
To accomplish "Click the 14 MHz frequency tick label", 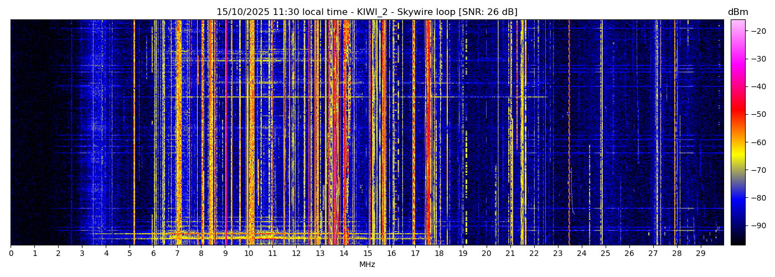I will pyautogui.click(x=344, y=254).
